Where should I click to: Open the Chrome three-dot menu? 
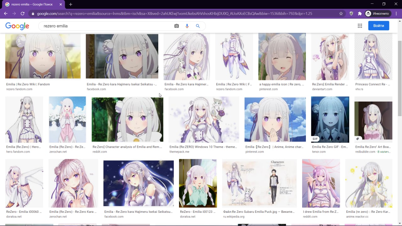(396, 13)
